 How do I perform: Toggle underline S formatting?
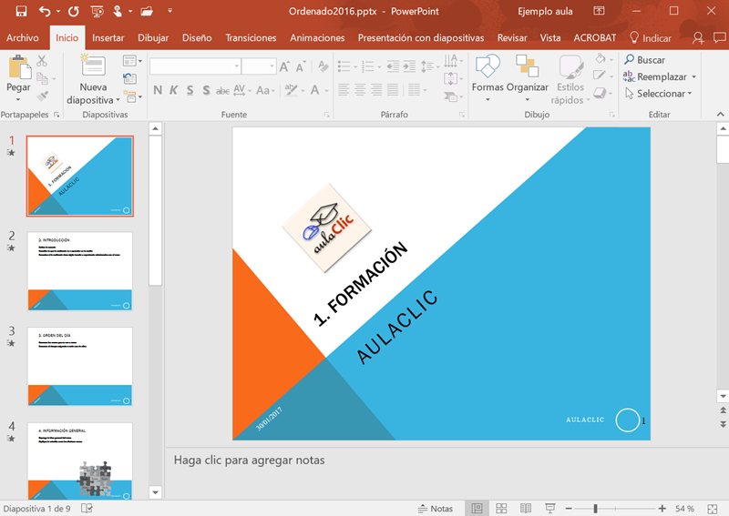tap(190, 90)
